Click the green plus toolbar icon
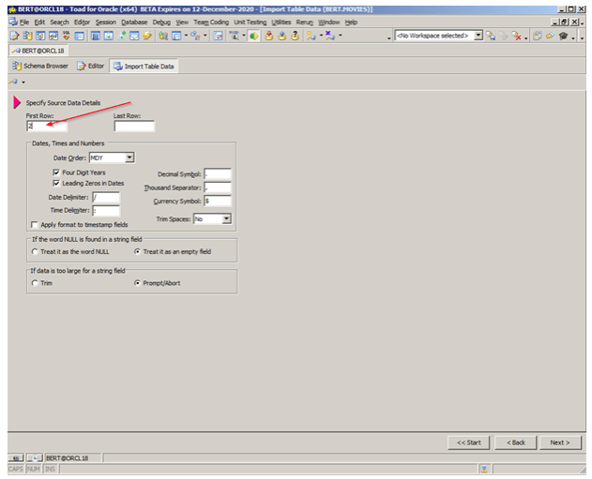The width and height of the screenshot is (592, 479). coord(122,36)
